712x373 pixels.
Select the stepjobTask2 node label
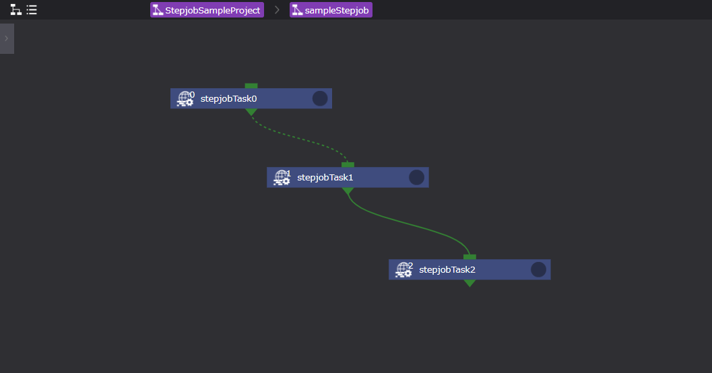(447, 270)
